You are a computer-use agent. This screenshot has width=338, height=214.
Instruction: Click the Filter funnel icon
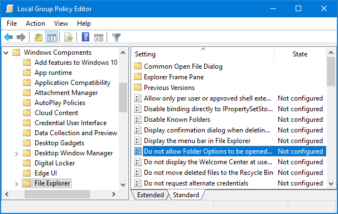[116, 37]
